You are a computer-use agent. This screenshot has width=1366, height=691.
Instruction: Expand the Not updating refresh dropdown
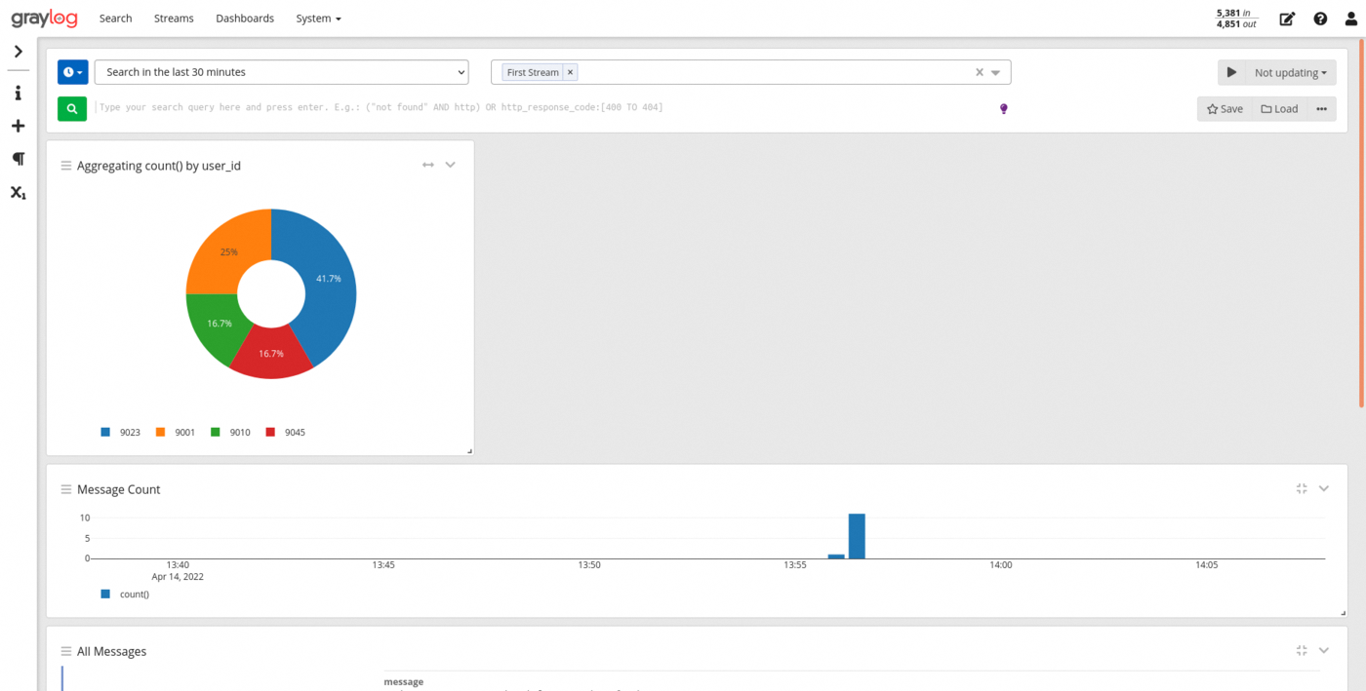coord(1290,72)
